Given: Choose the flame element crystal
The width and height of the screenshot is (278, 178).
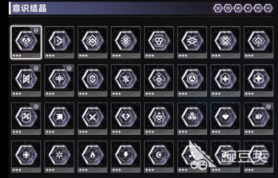Looking at the screenshot, I should pos(93,157).
